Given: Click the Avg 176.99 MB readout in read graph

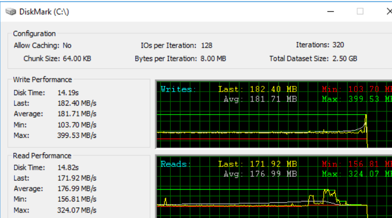Looking at the screenshot, I should tap(260, 174).
